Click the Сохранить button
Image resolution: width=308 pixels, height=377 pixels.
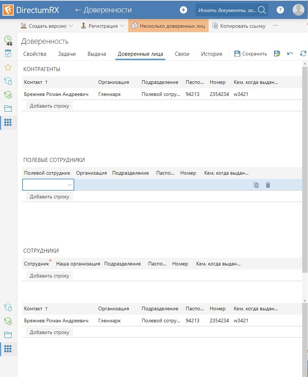click(x=250, y=54)
